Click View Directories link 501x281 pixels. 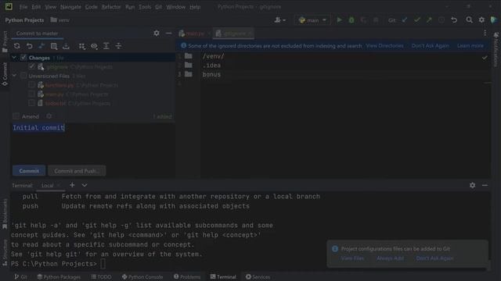(384, 46)
